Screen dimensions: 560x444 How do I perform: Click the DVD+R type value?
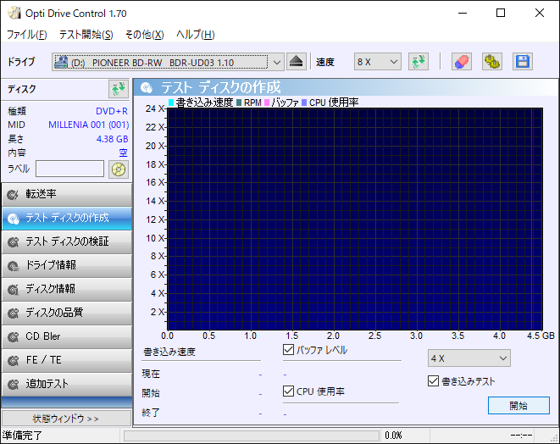click(112, 111)
